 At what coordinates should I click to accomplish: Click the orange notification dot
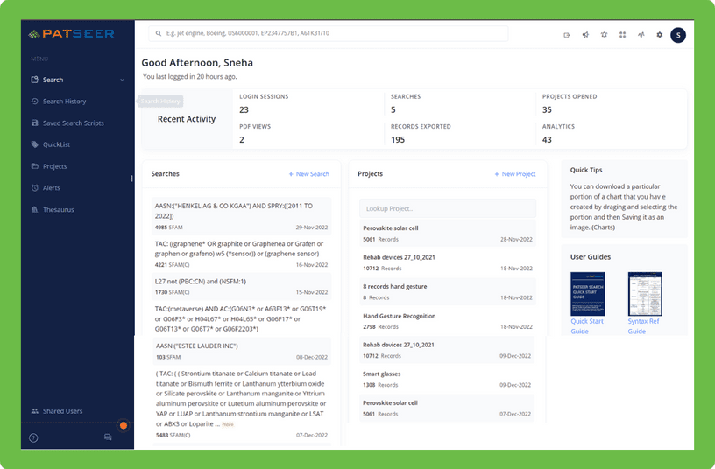pyautogui.click(x=124, y=426)
